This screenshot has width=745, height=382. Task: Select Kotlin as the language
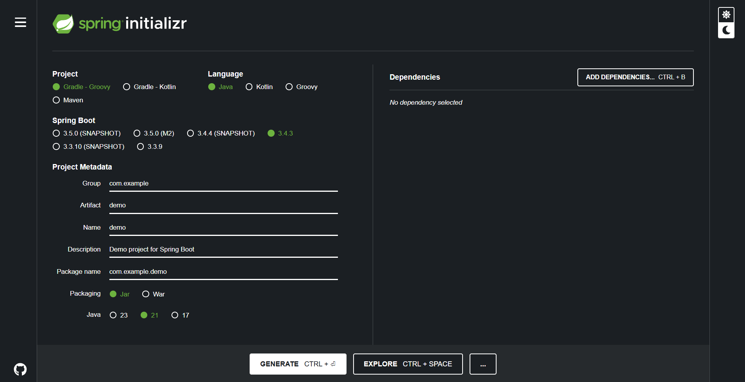click(x=259, y=87)
